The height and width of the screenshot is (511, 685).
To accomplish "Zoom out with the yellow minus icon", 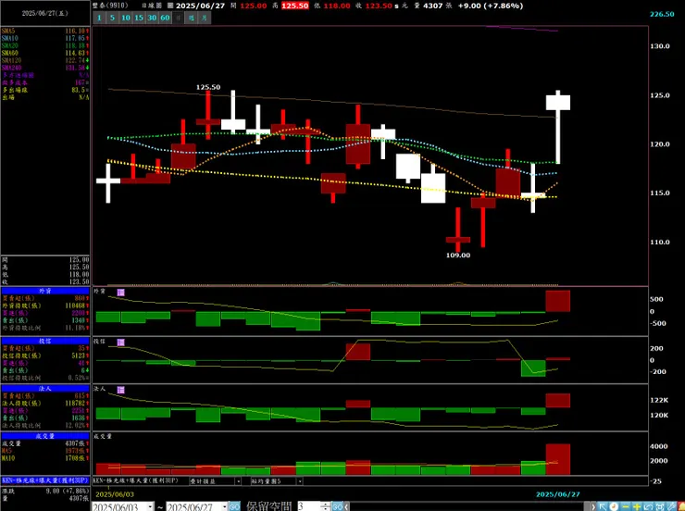I will point(625,506).
